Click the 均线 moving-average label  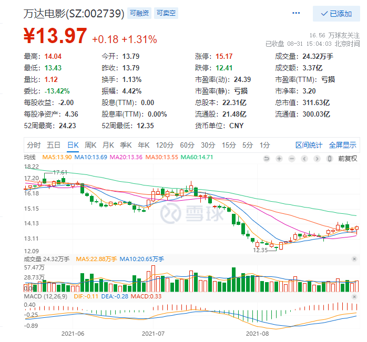point(30,157)
